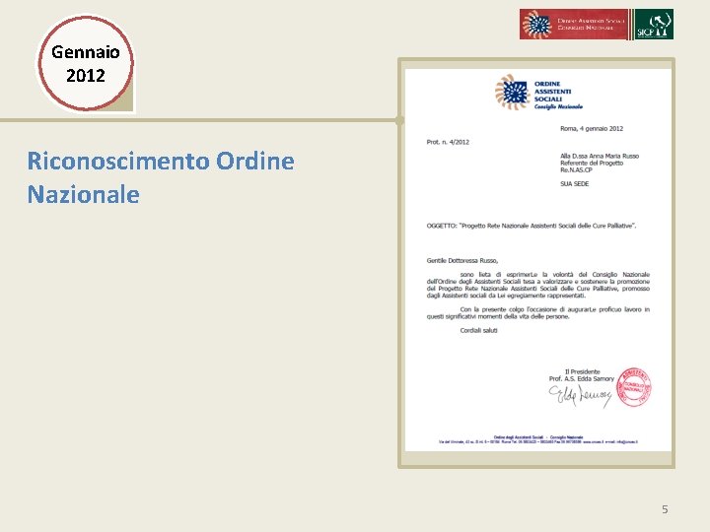Select the date text Roma, 4 gennaio 2012
The width and height of the screenshot is (710, 532).
click(592, 128)
